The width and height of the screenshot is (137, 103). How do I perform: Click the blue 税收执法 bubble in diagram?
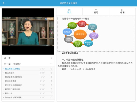click(67, 32)
